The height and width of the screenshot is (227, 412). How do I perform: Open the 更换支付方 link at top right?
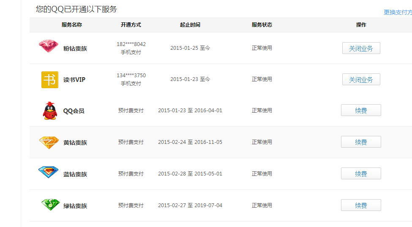click(x=398, y=12)
